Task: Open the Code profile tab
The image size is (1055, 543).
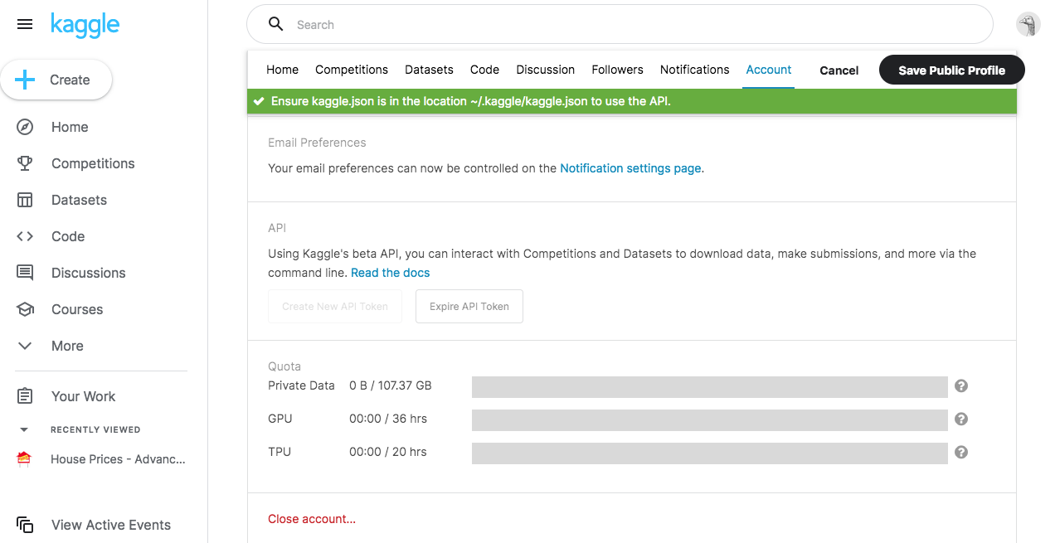Action: tap(484, 70)
